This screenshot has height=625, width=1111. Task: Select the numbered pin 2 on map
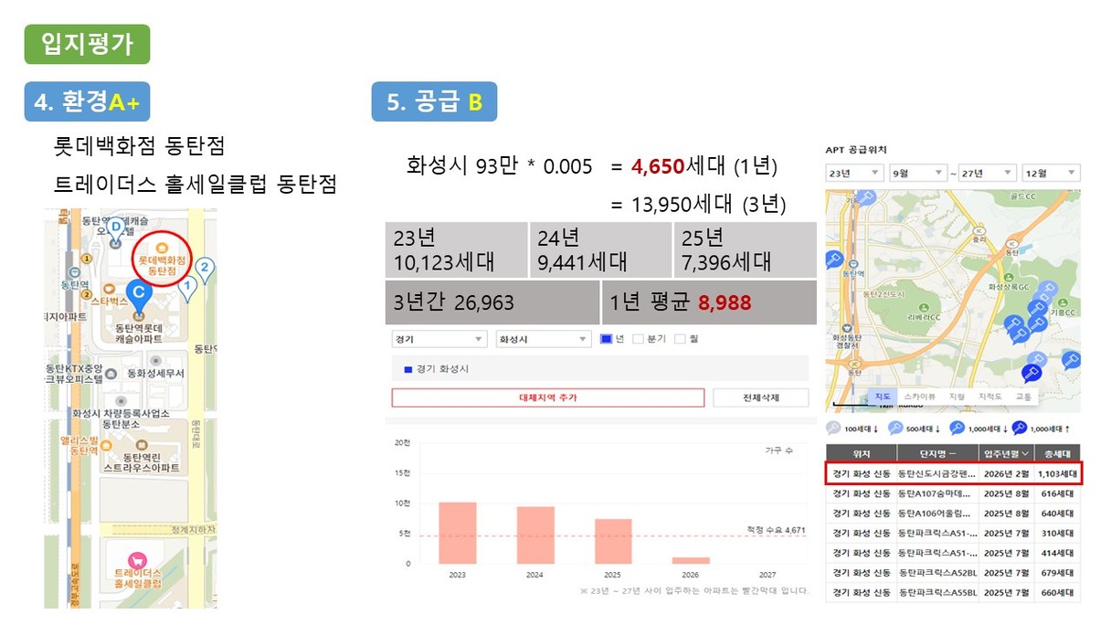coord(206,270)
